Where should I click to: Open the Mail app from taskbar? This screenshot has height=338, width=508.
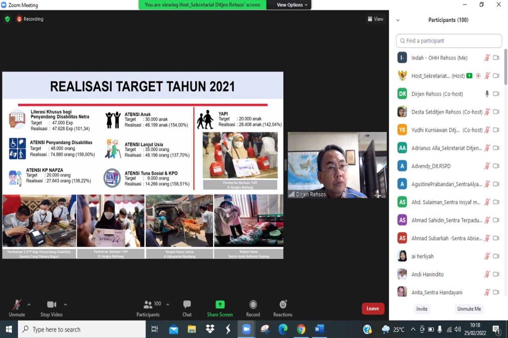click(173, 329)
